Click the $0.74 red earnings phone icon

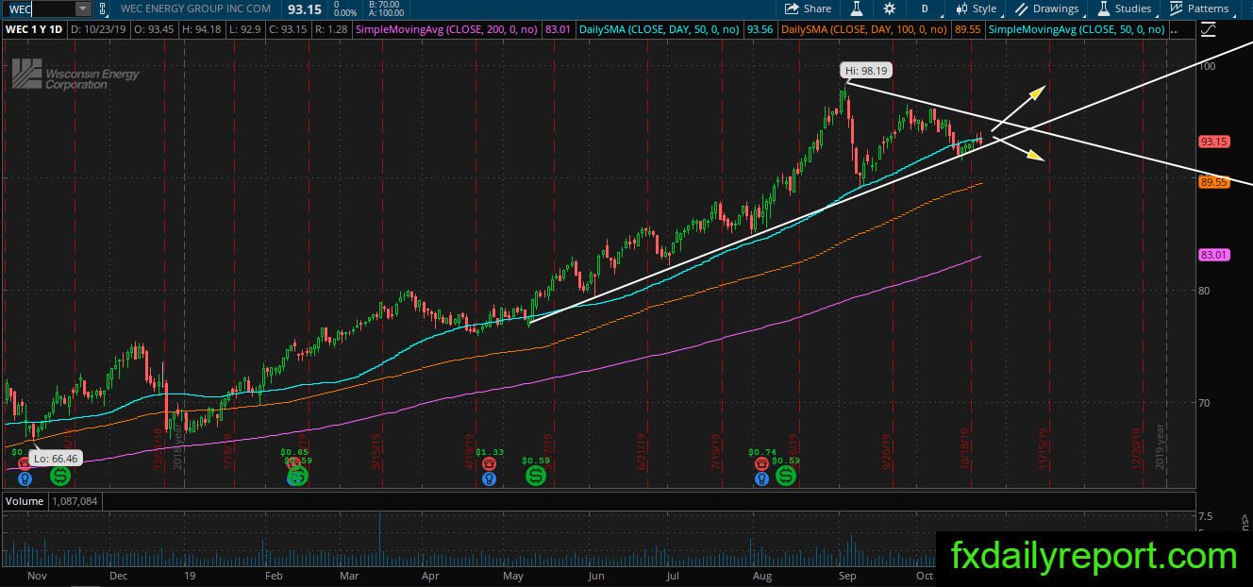tap(760, 464)
